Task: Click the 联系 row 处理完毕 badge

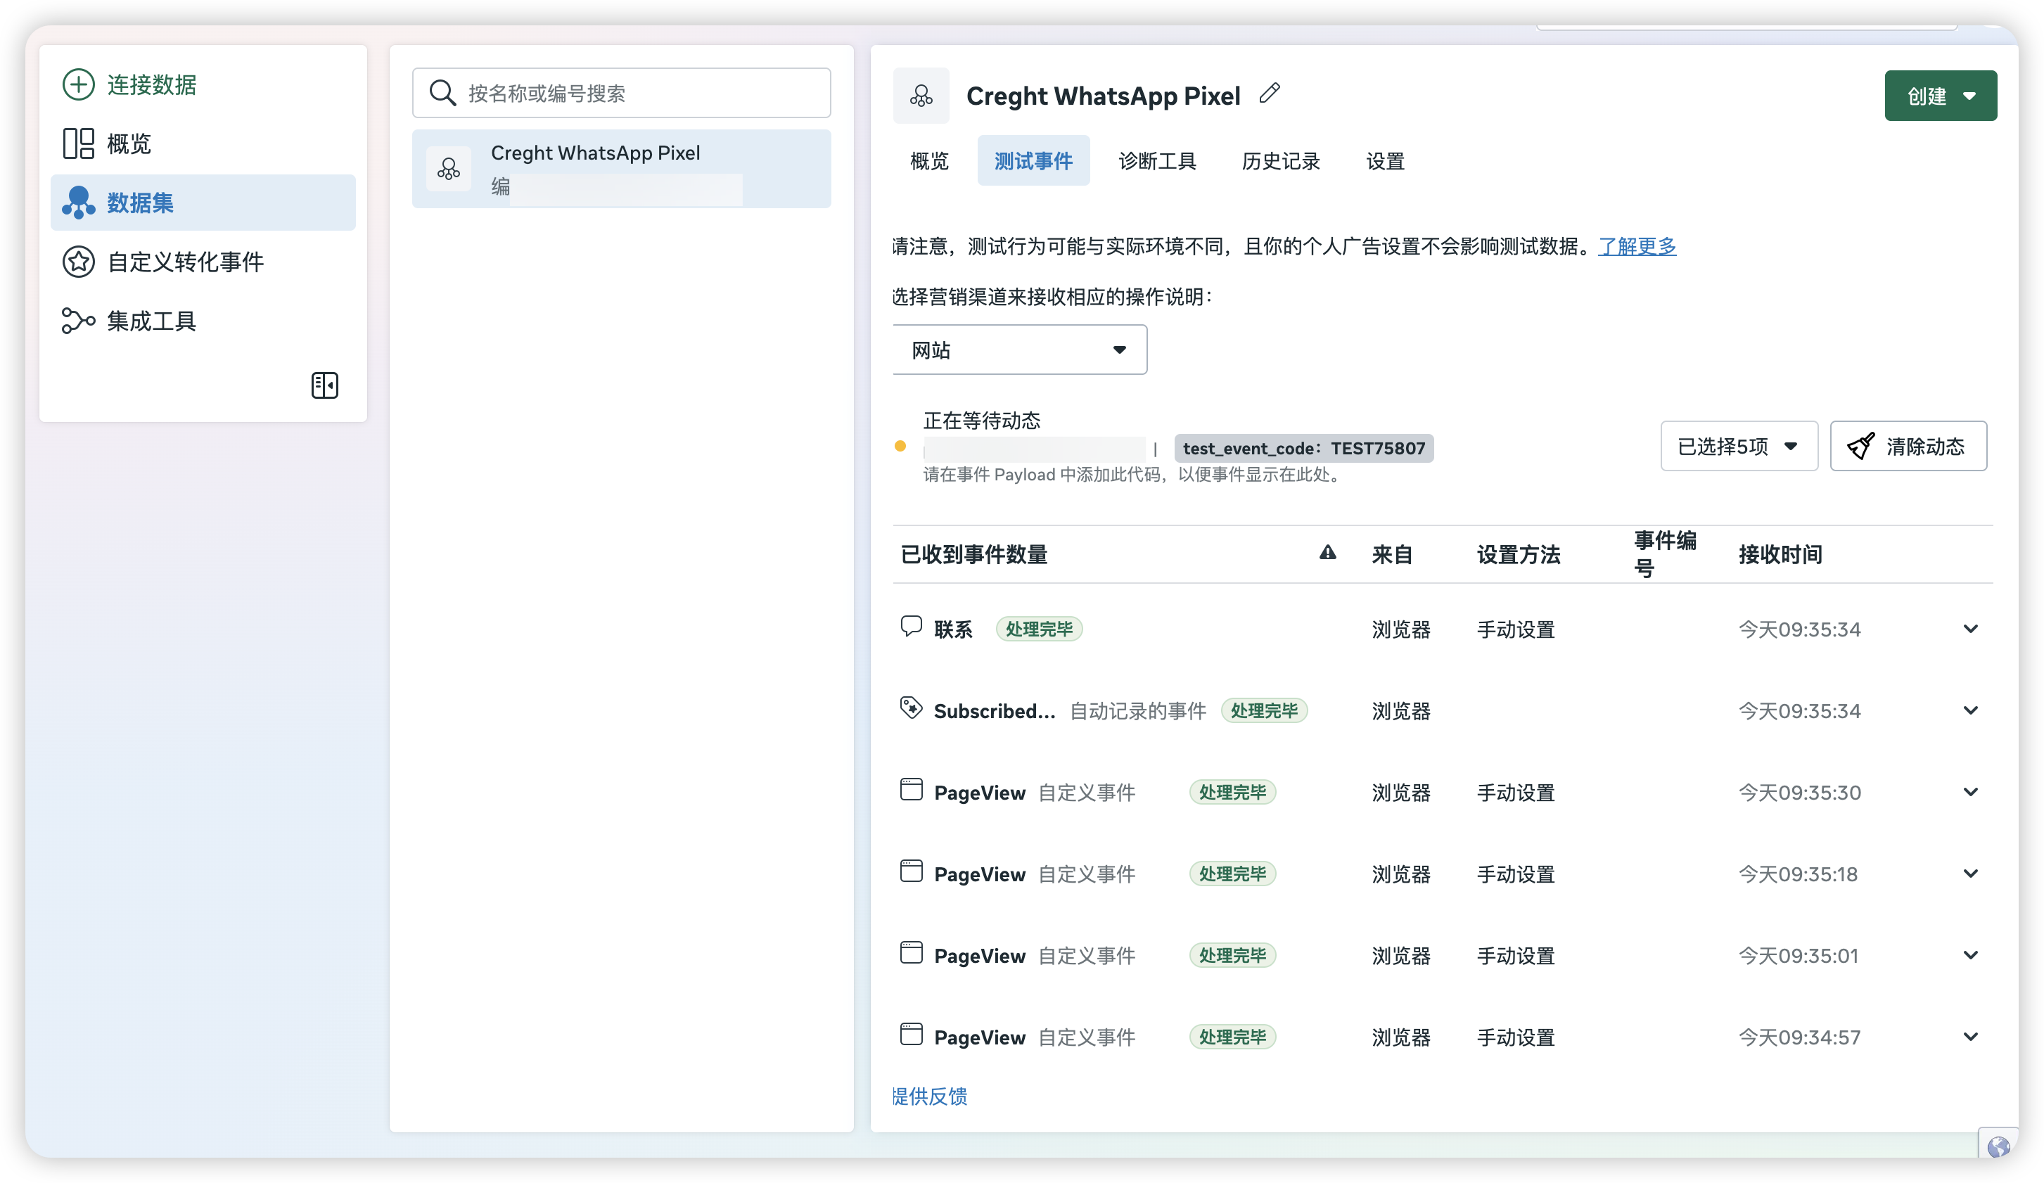Action: 1039,629
